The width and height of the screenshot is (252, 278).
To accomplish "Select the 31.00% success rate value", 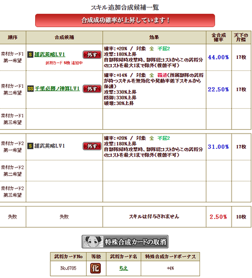I will click(218, 147).
